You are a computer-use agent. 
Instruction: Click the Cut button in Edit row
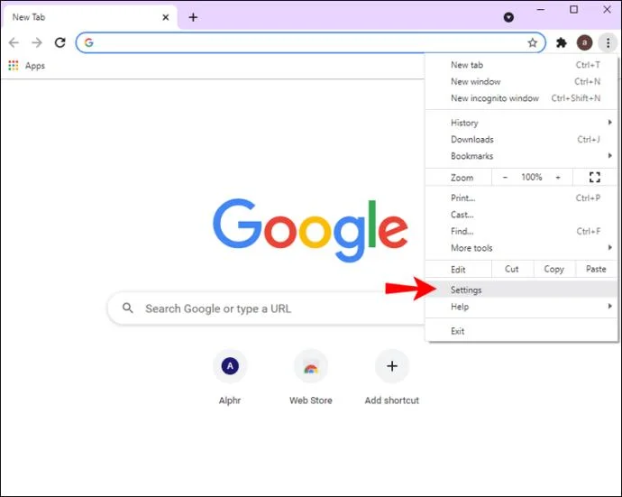point(512,269)
